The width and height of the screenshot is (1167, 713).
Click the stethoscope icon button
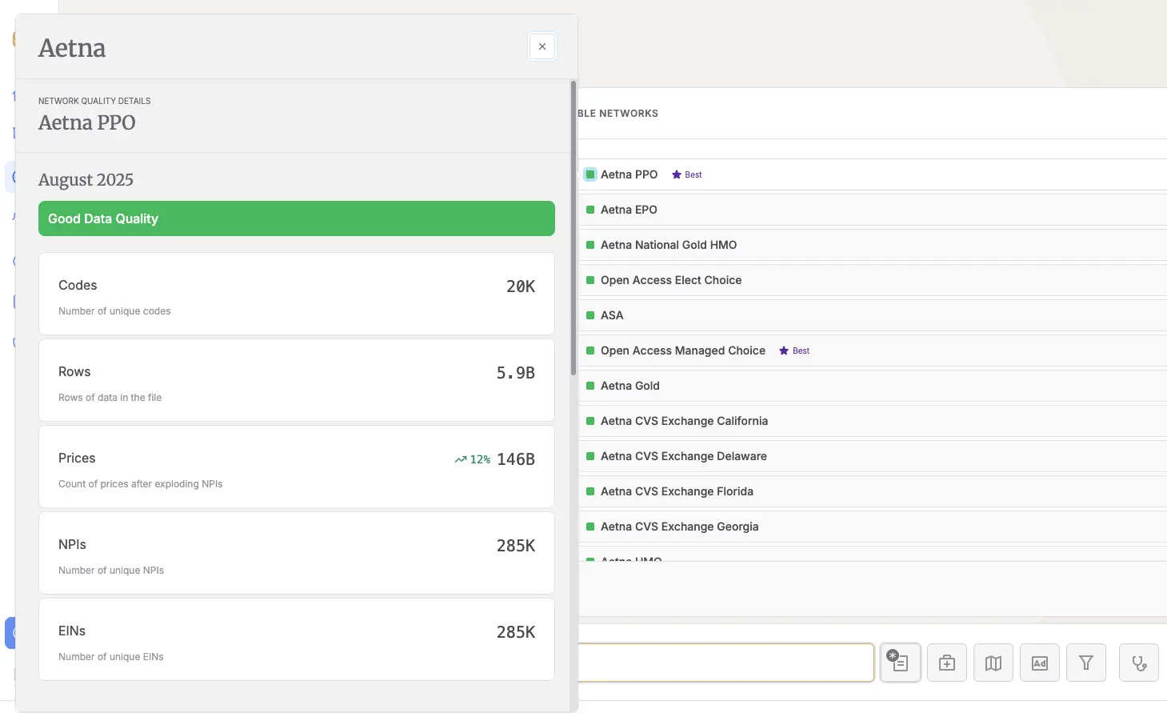[1139, 663]
